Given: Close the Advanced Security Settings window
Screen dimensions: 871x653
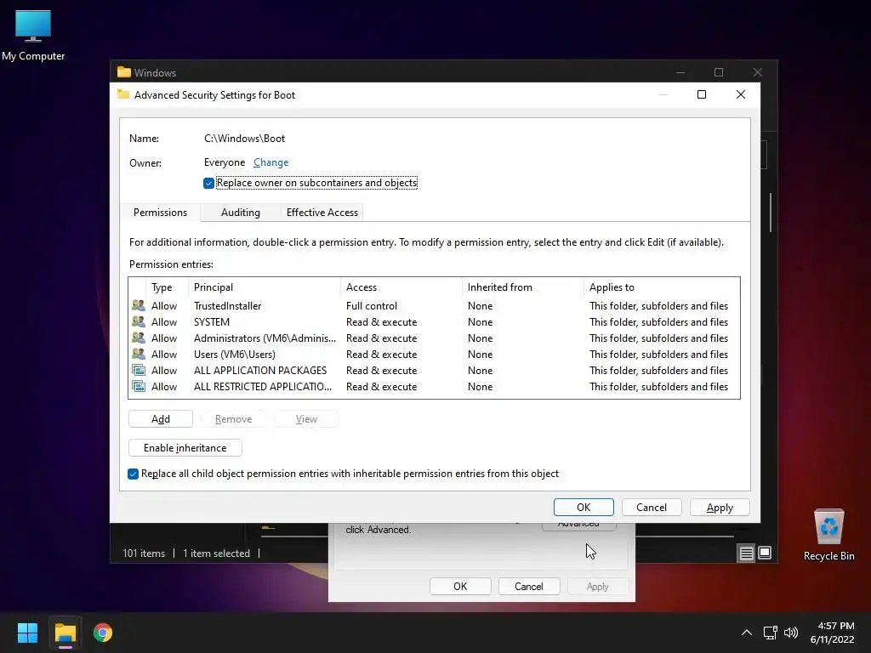Looking at the screenshot, I should (741, 94).
